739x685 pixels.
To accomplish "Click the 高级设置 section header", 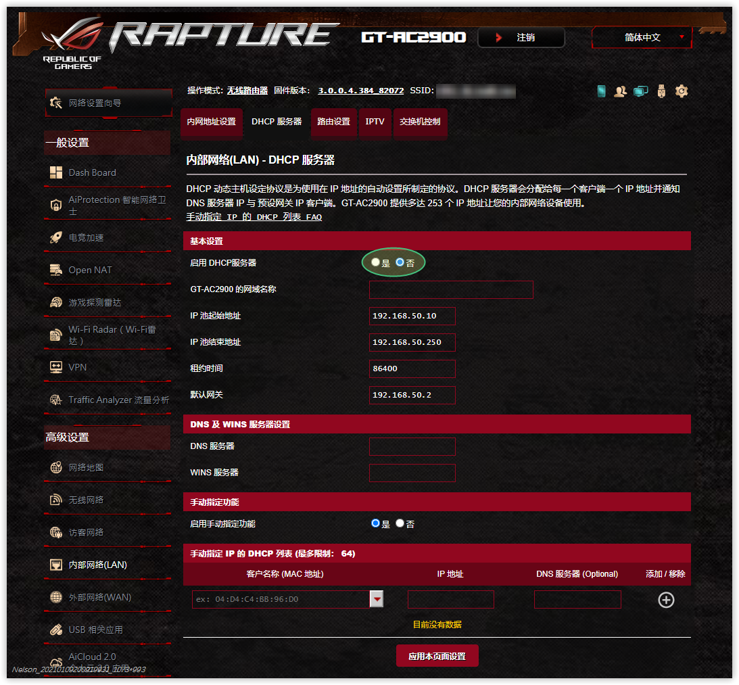I will click(x=108, y=438).
